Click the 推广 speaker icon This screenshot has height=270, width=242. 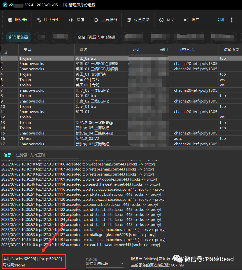pyautogui.click(x=186, y=20)
